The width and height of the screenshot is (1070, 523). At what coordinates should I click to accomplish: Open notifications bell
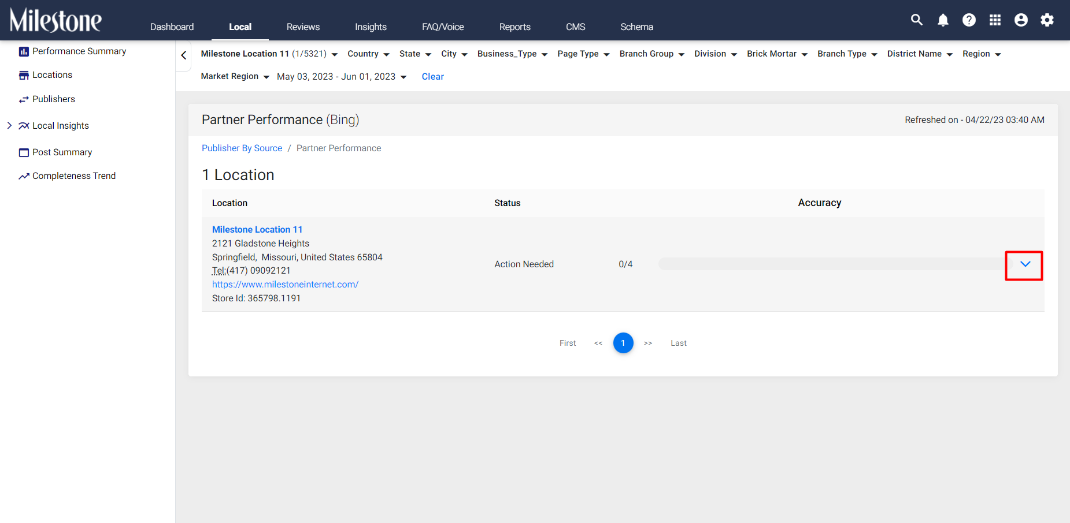943,20
